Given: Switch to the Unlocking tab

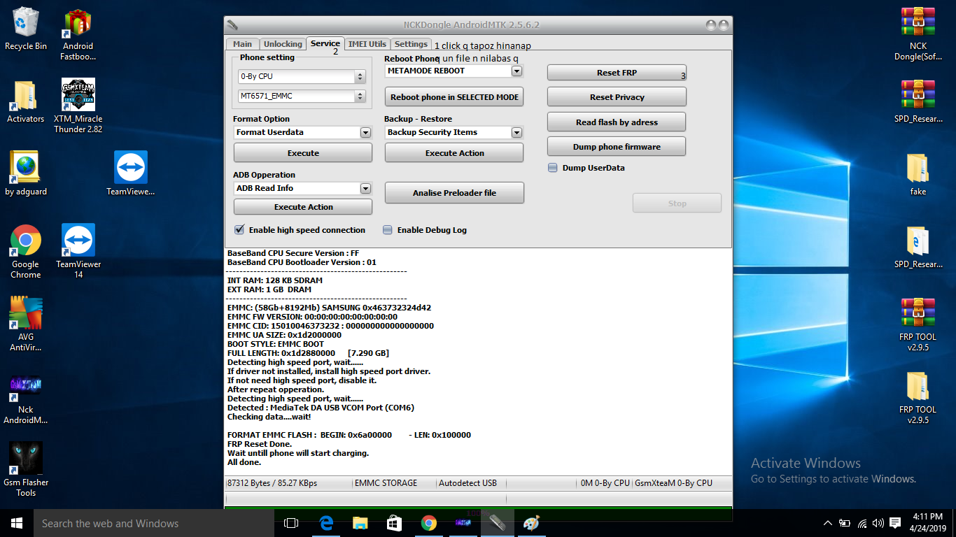Looking at the screenshot, I should coord(283,44).
